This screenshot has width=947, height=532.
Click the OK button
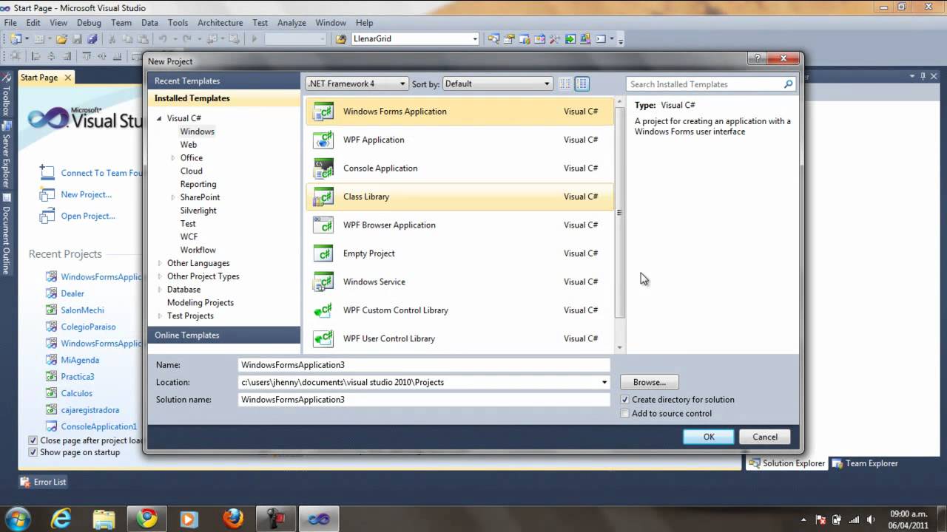[709, 437]
